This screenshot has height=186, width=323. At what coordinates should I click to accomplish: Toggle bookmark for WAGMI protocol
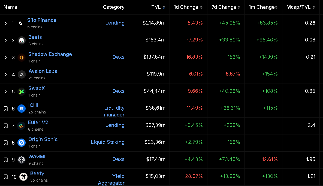[6, 160]
